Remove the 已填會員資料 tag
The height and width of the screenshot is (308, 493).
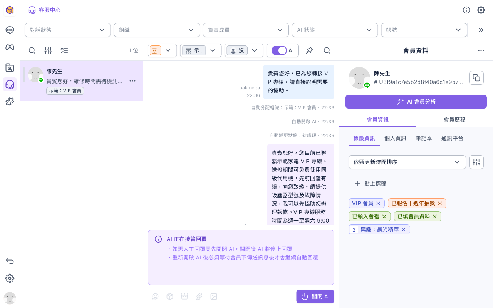coord(435,216)
